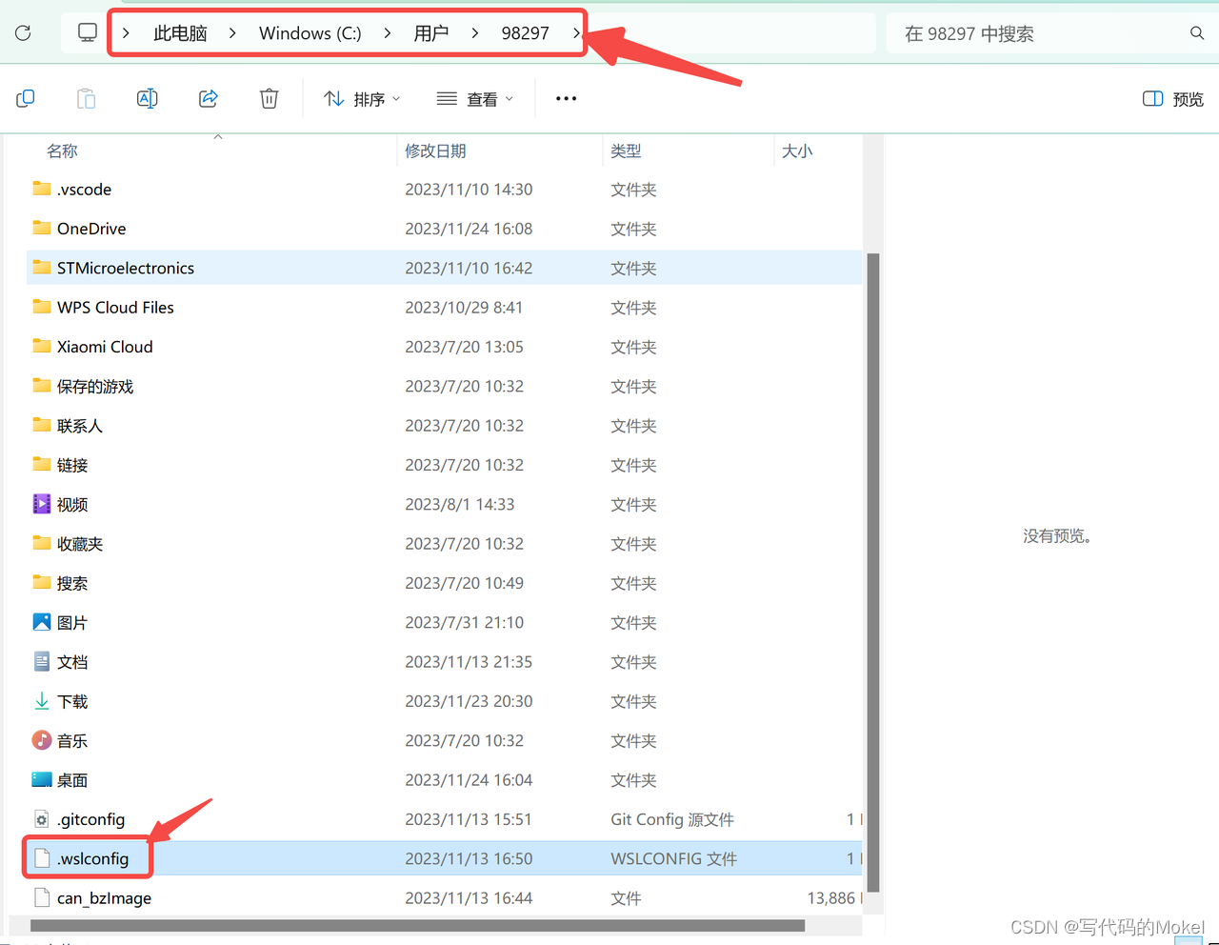Open the See more ellipsis menu

[566, 98]
